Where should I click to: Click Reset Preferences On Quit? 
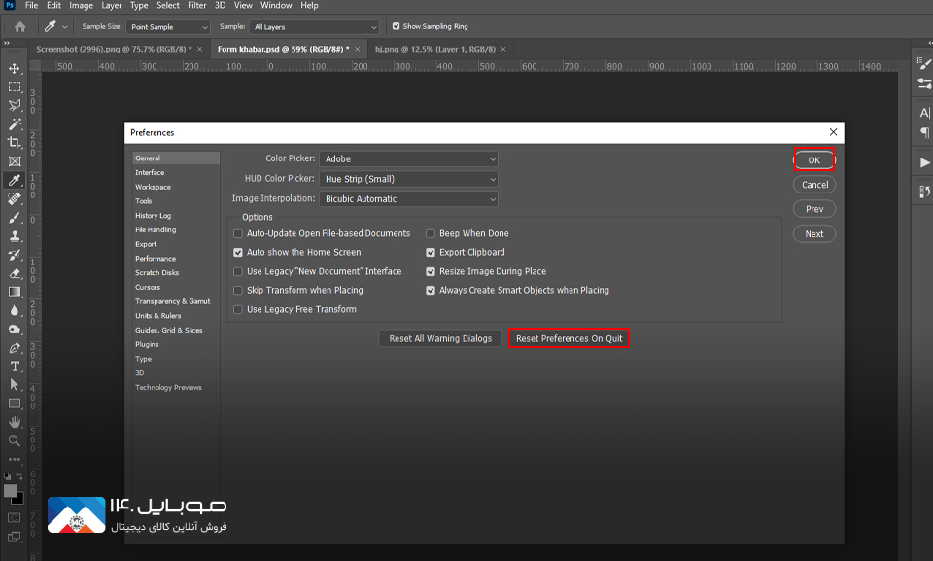pyautogui.click(x=569, y=339)
